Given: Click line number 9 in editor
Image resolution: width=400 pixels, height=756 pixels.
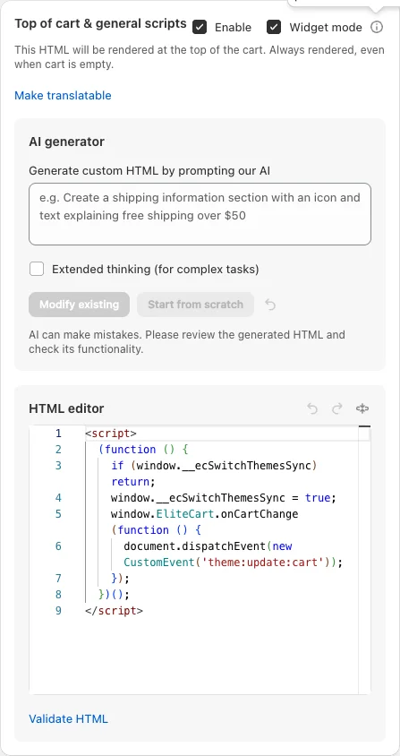Looking at the screenshot, I should 58,610.
